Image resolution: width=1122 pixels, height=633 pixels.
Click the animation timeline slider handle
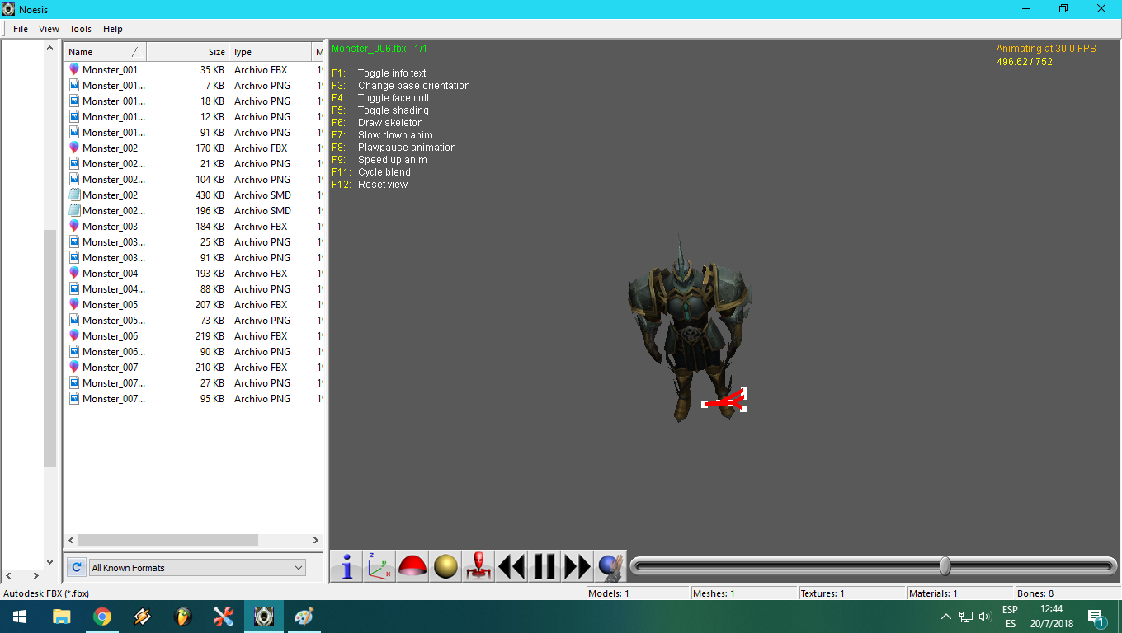coord(945,565)
